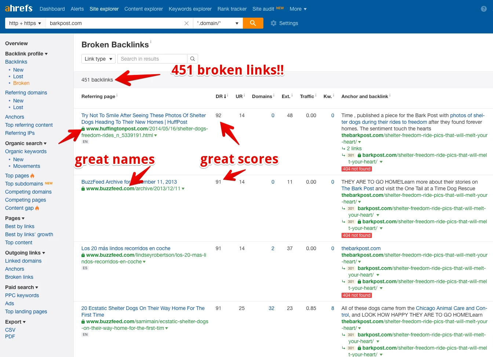Screen dimensions: 493x357
Task: Open the http + https protocol dropdown
Action: [x=24, y=23]
